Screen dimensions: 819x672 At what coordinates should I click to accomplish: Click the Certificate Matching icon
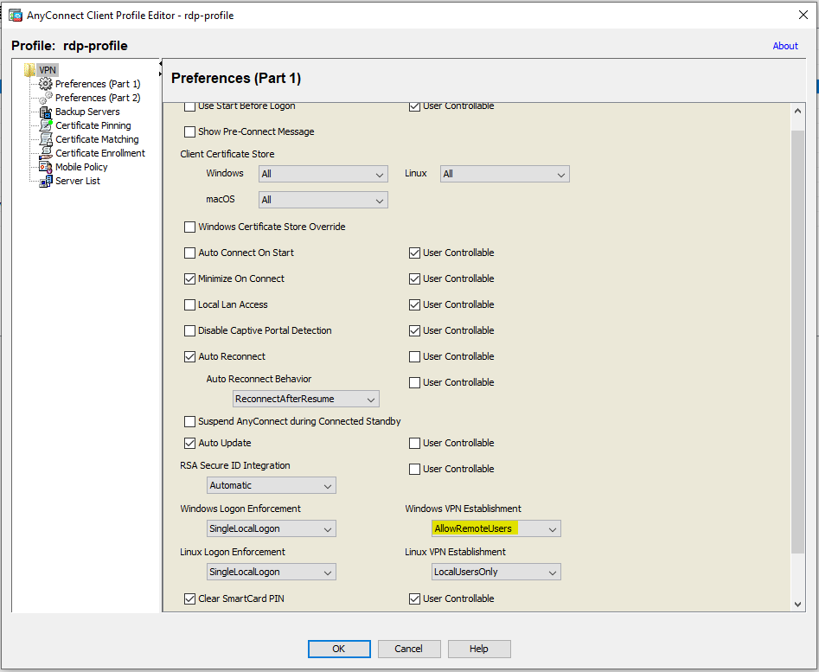point(46,139)
